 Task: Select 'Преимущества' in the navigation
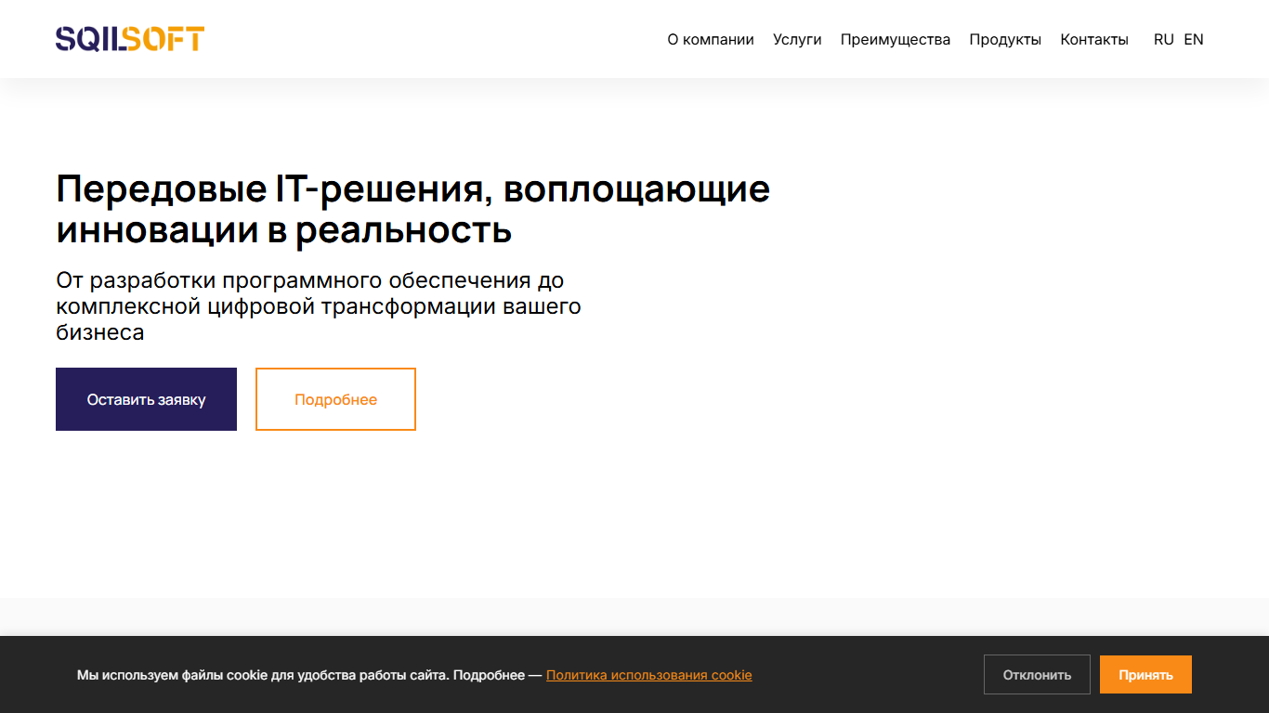pyautogui.click(x=896, y=40)
